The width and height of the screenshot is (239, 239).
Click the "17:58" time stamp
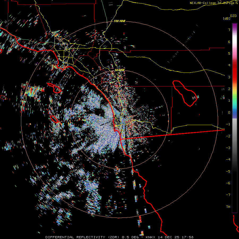pos(187,237)
